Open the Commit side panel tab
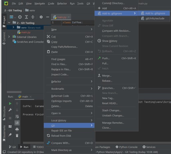Viewport: 171px width, 154px height. point(4,38)
